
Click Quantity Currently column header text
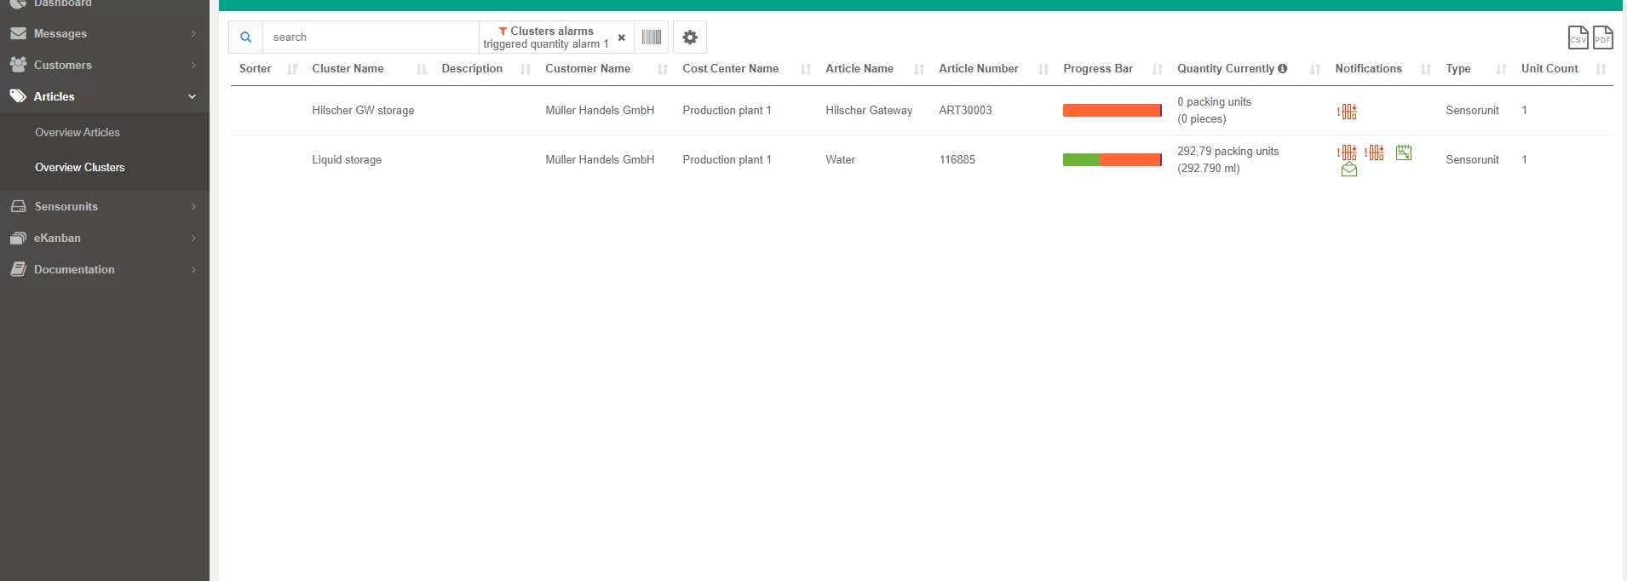1226,68
